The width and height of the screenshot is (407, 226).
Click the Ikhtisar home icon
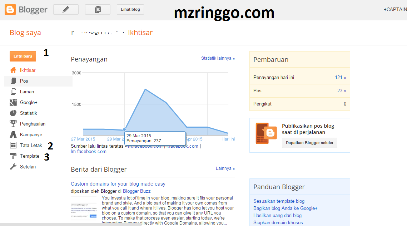[13, 70]
